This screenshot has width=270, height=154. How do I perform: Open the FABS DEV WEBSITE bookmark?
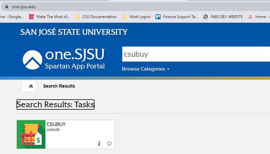pos(223,17)
